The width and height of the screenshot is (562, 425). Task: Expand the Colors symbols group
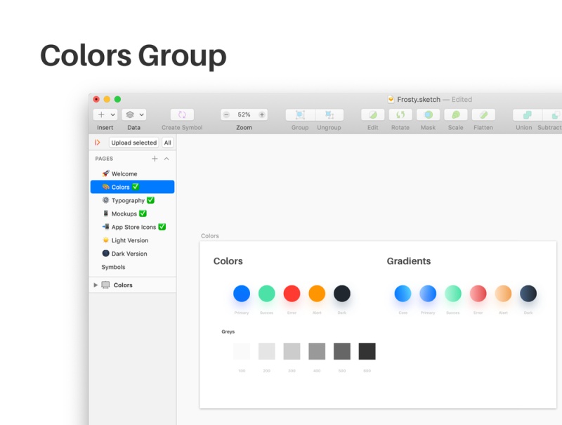tap(96, 285)
